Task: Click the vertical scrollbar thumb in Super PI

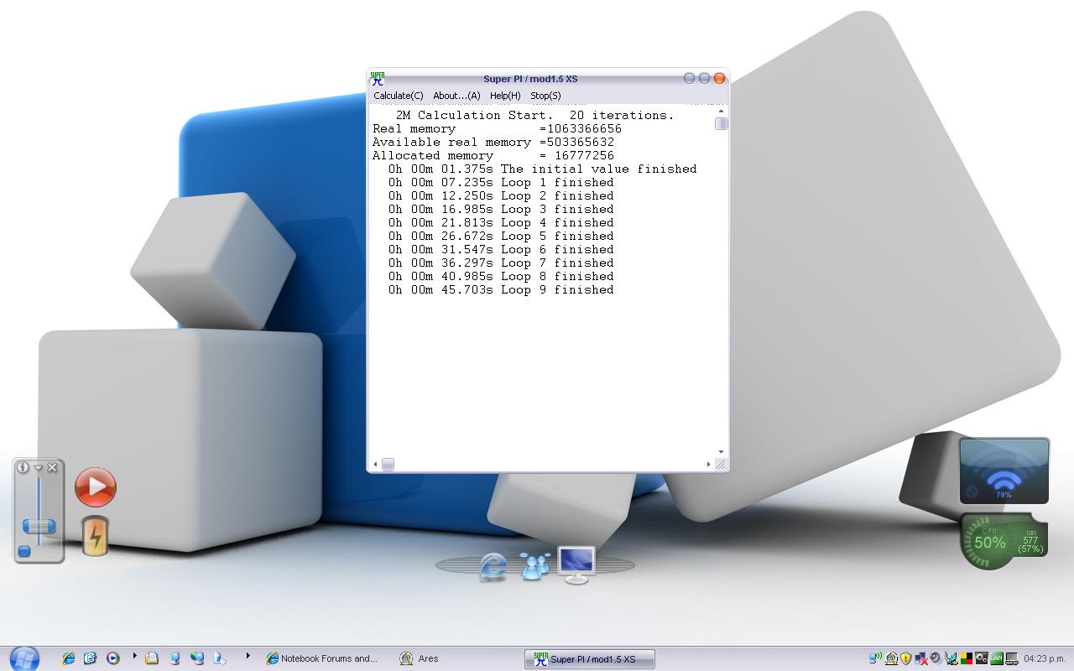Action: tap(721, 124)
